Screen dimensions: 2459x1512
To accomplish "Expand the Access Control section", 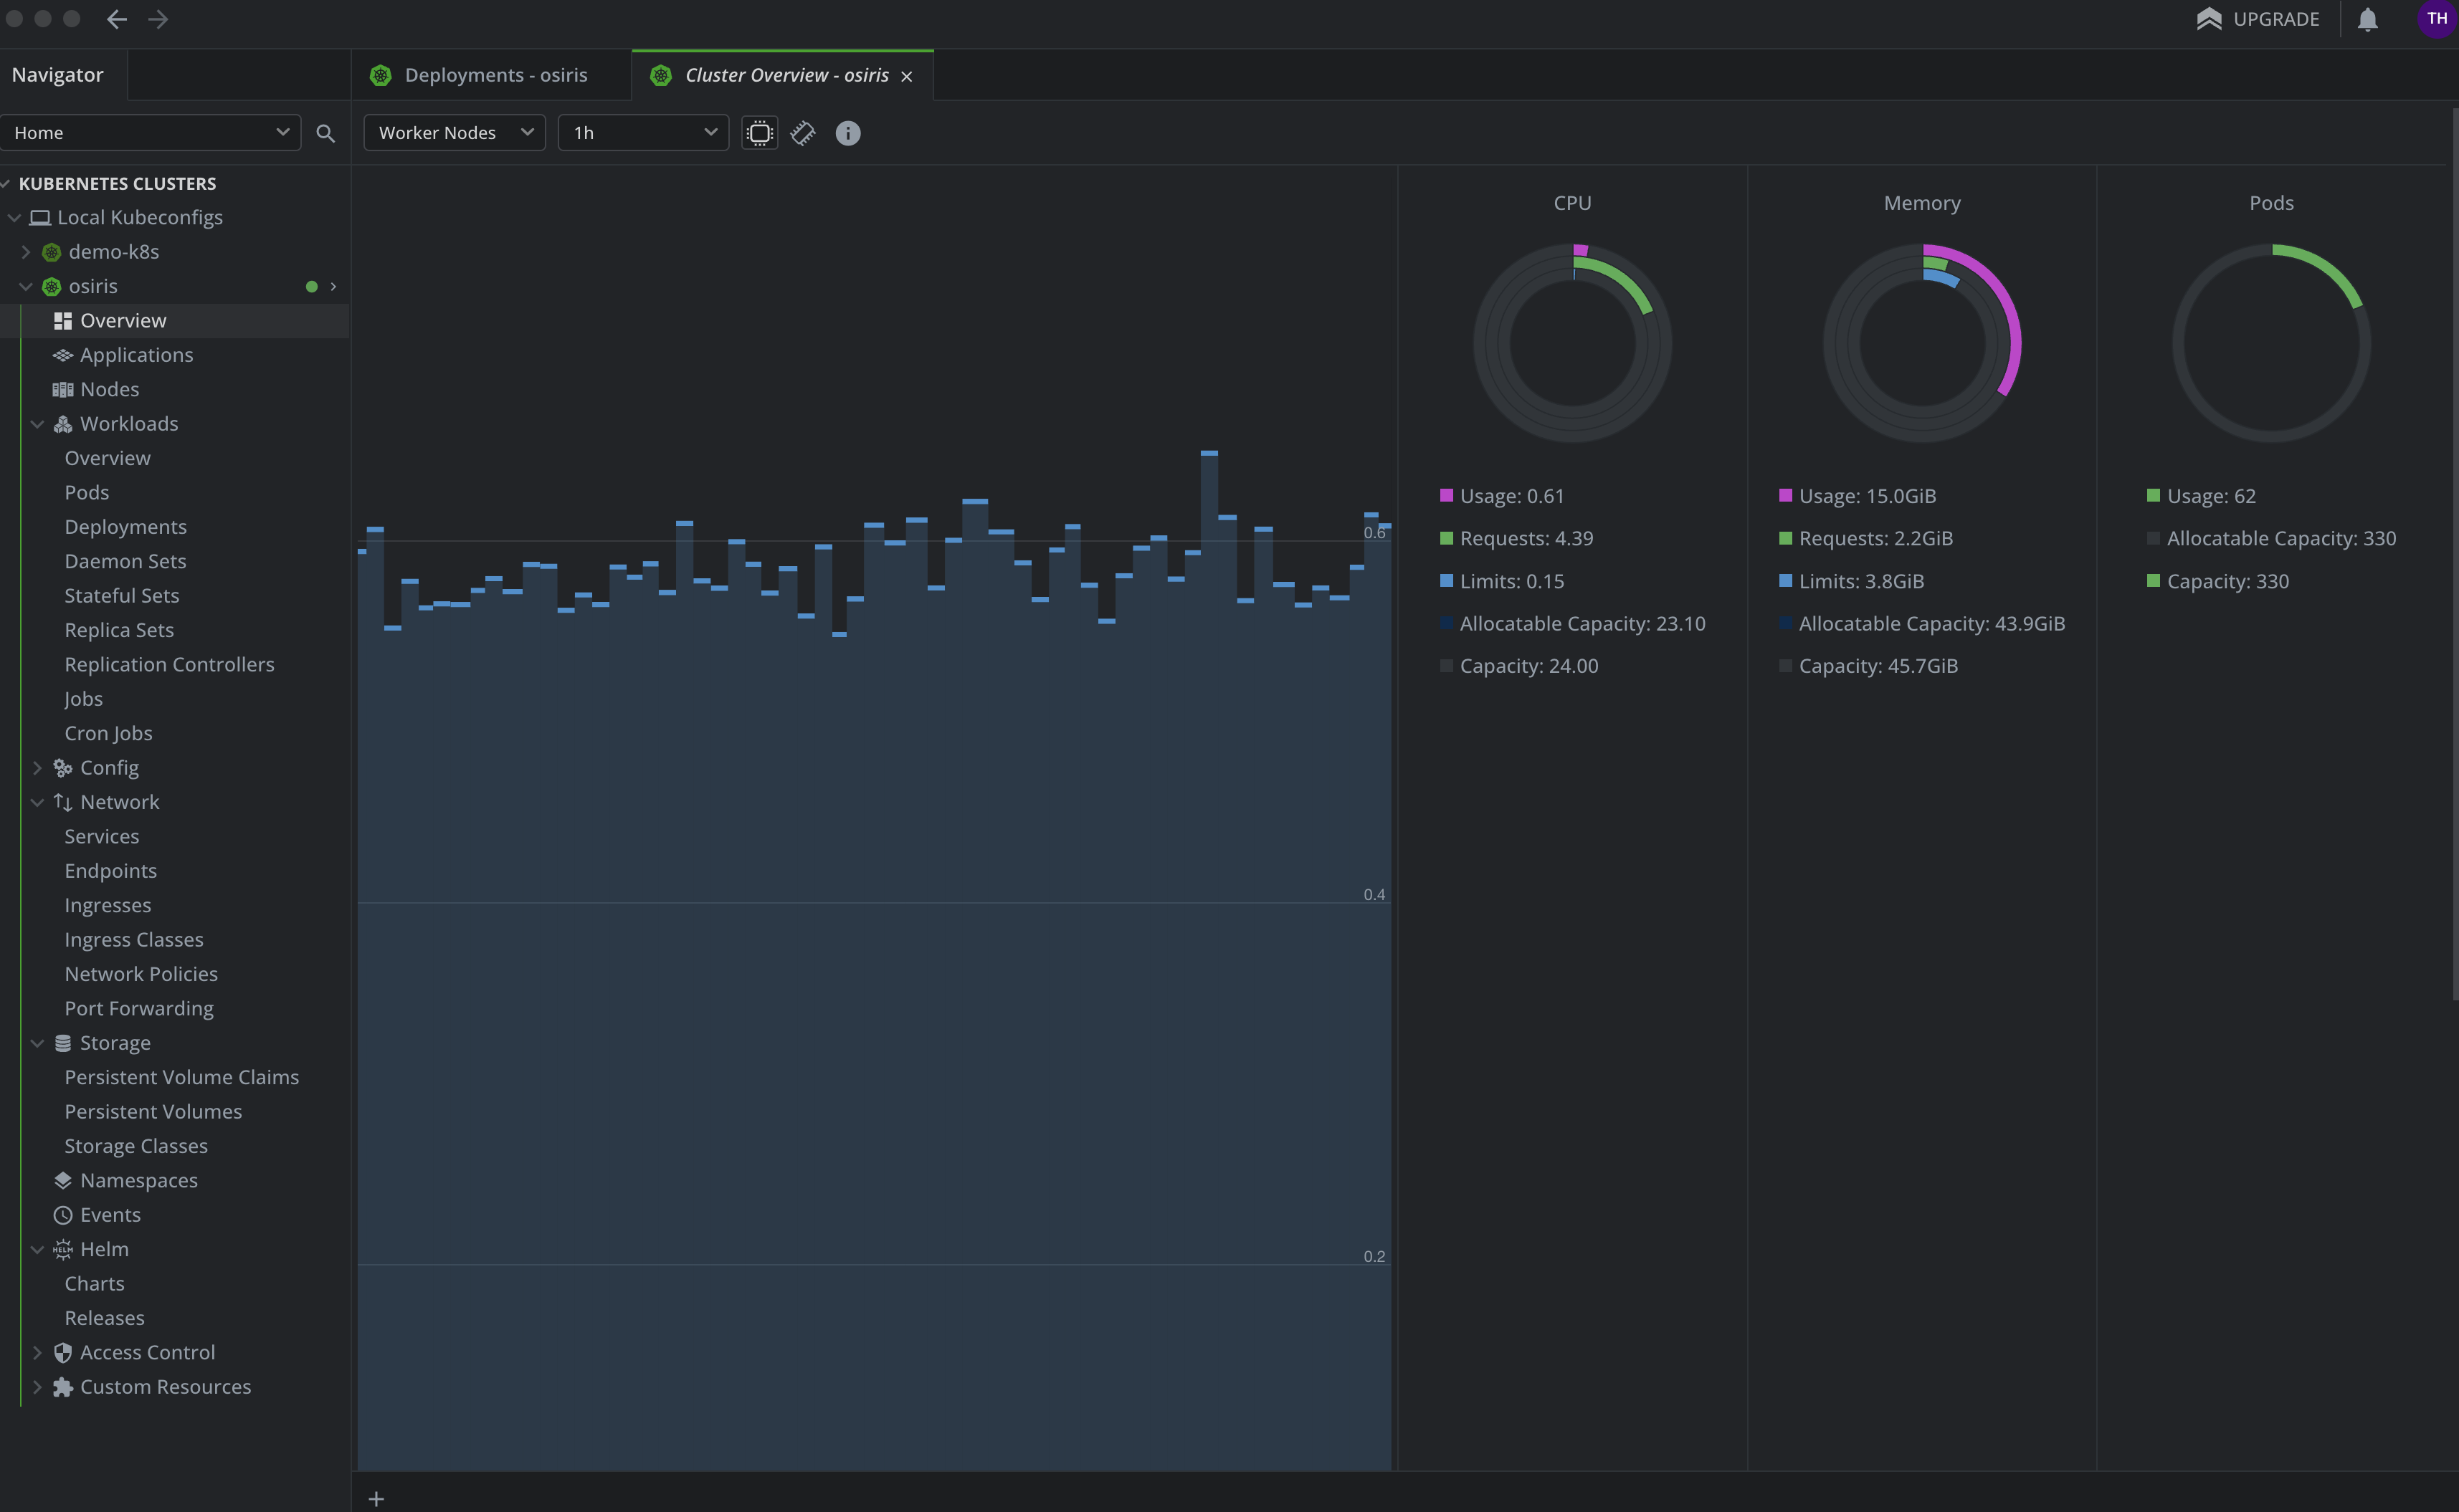I will [38, 1352].
